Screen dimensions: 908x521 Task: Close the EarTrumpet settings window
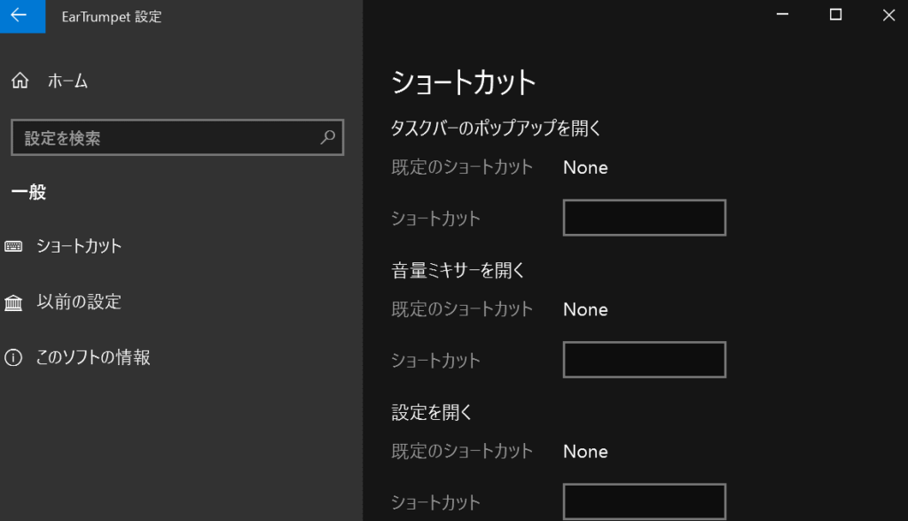pyautogui.click(x=888, y=15)
